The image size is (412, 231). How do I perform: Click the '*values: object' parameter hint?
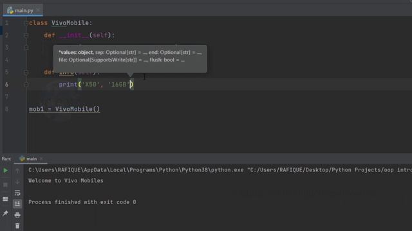tap(76, 53)
